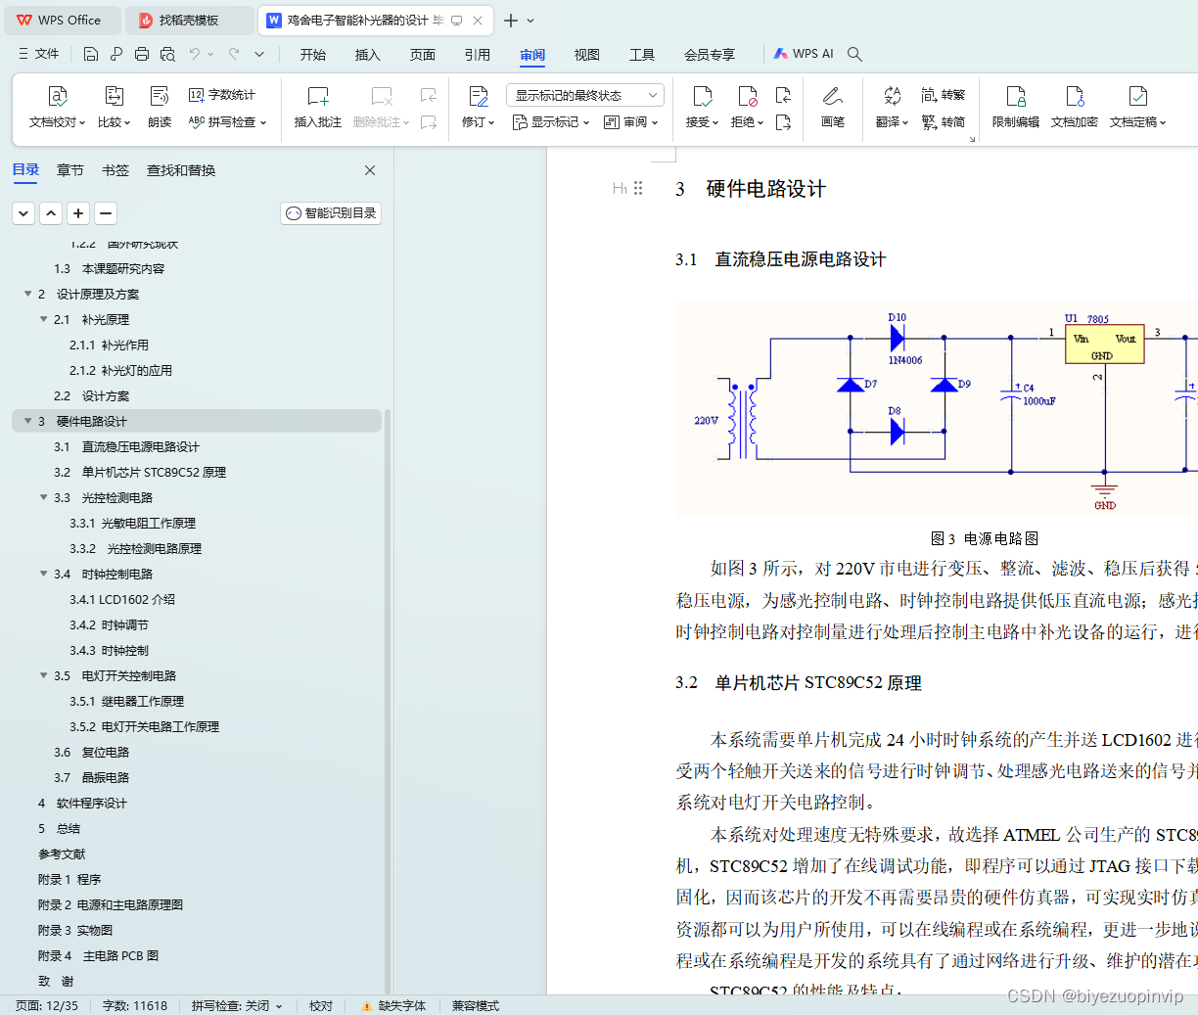Open the 审阅 pane dropdown
The width and height of the screenshot is (1198, 1015).
point(630,122)
